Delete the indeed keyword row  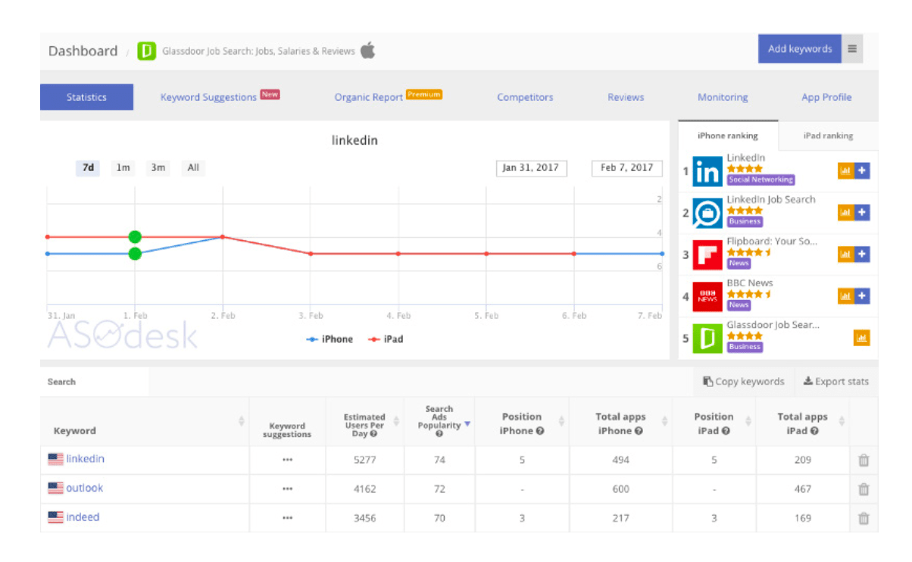point(864,519)
